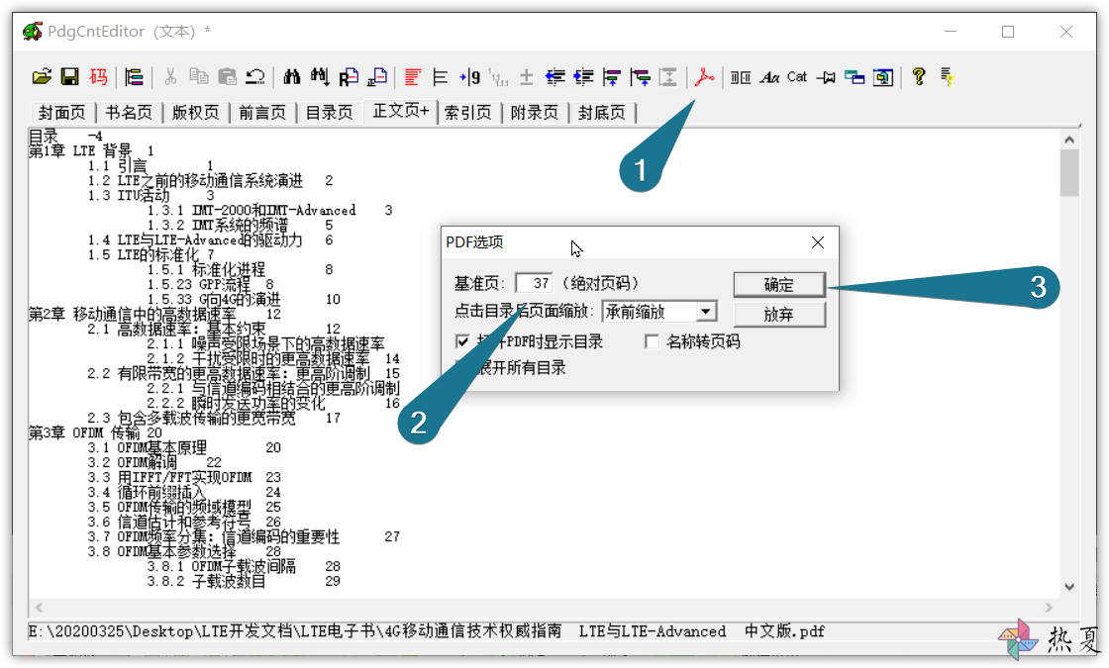Viewport: 1109px width, 668px height.
Task: Switch to the 封面页 tab
Action: (x=62, y=113)
